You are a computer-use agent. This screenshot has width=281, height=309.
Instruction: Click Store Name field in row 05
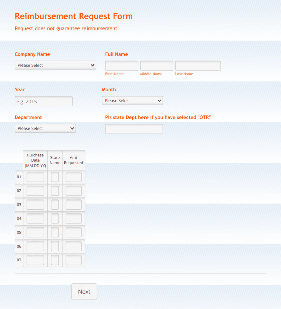55,232
